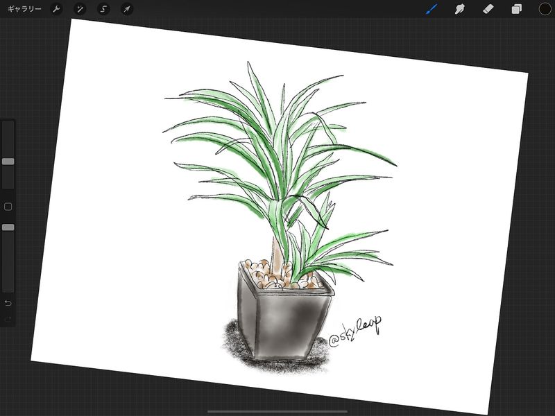Activate the Selection tool

click(103, 9)
